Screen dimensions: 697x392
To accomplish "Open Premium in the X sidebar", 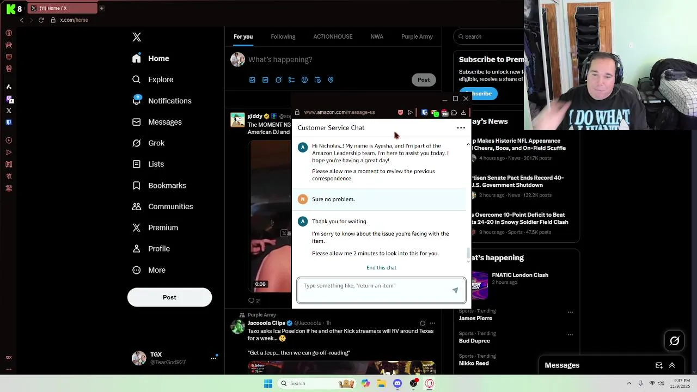I will point(155,228).
